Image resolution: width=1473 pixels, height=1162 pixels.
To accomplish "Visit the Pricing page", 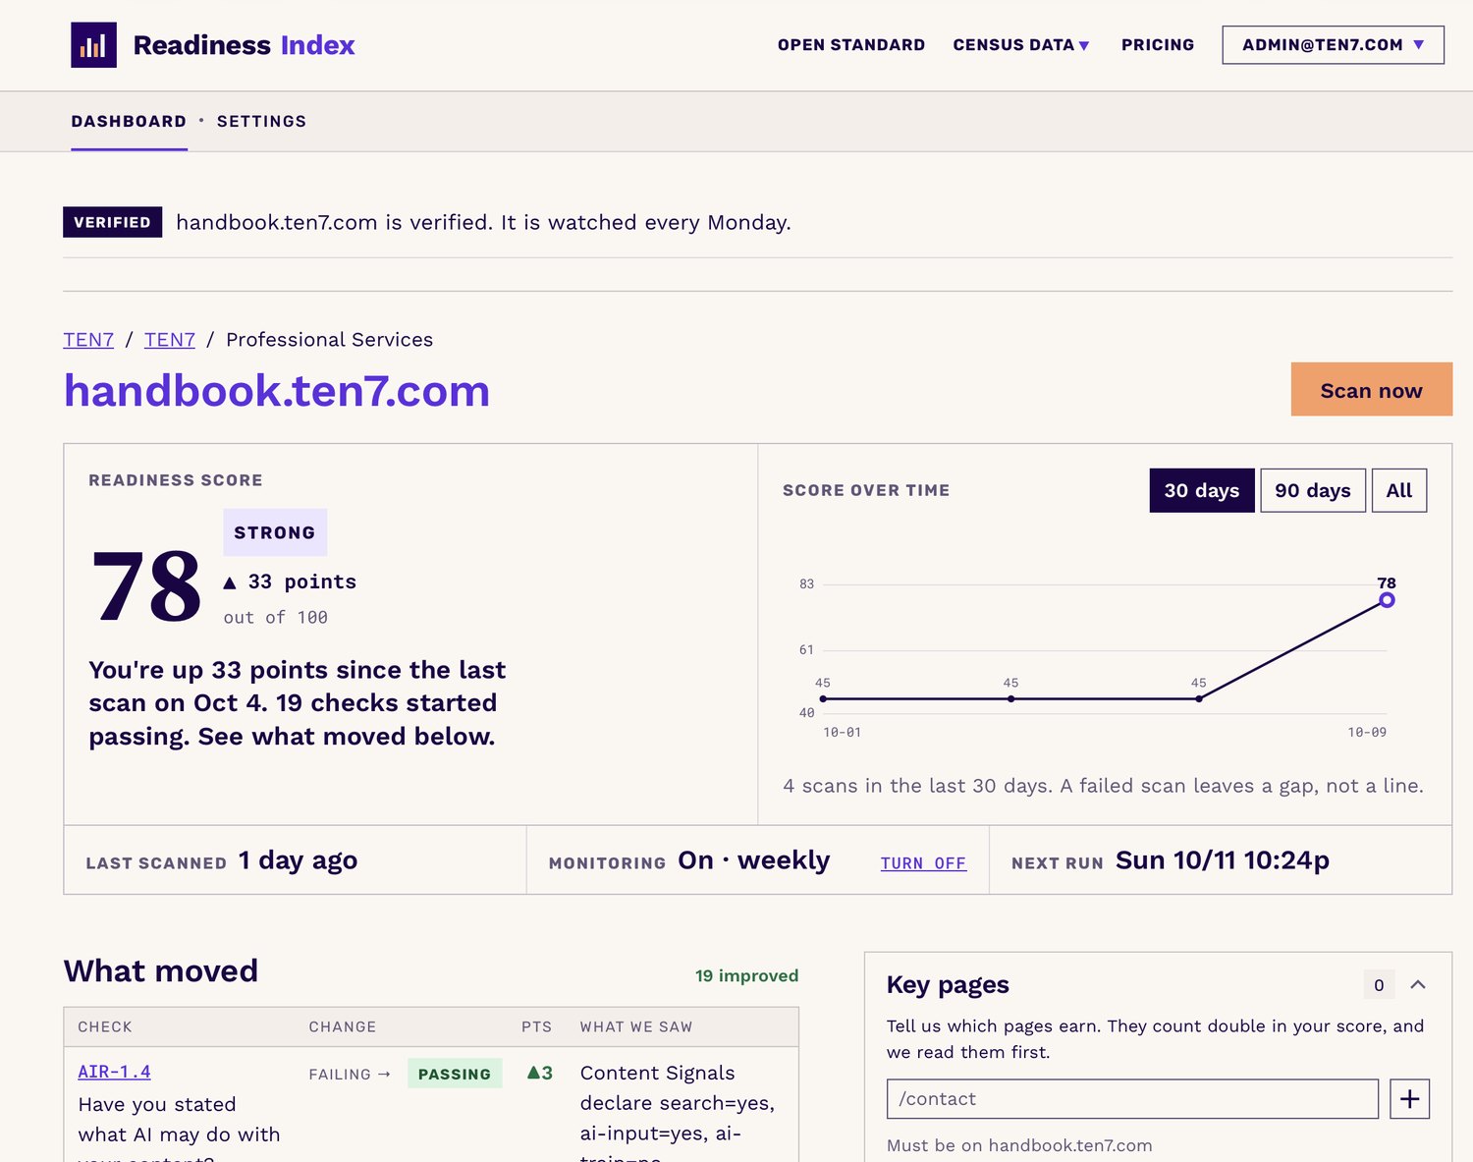I will (x=1158, y=45).
